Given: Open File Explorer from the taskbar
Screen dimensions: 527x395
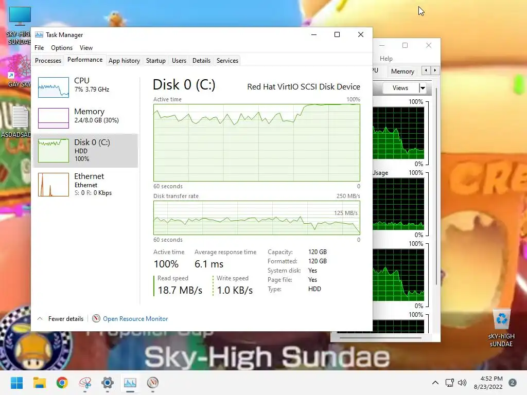Looking at the screenshot, I should point(39,383).
